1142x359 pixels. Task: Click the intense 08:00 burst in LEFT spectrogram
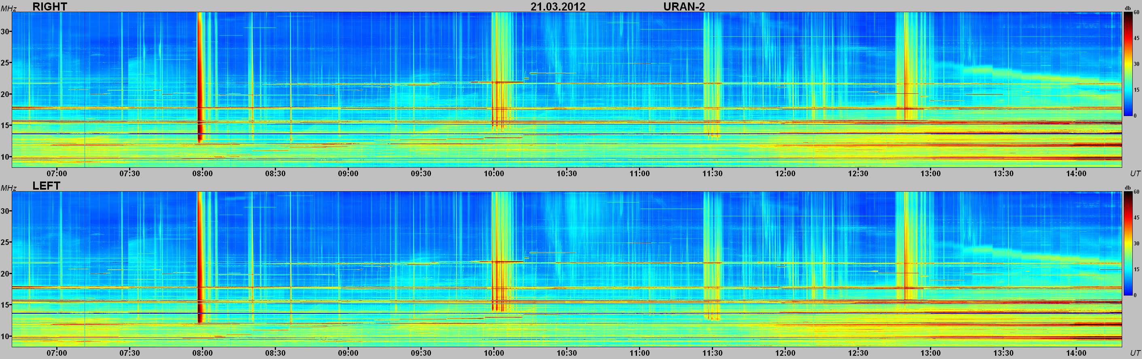pos(200,259)
